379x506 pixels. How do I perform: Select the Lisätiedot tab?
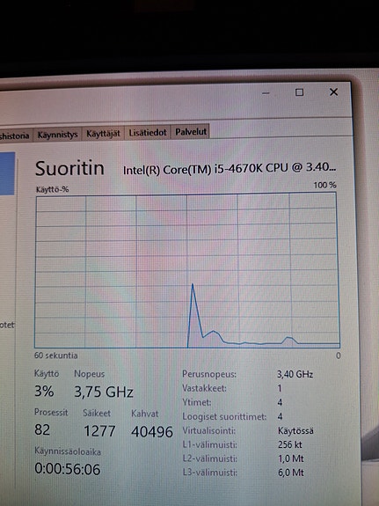pyautogui.click(x=148, y=132)
